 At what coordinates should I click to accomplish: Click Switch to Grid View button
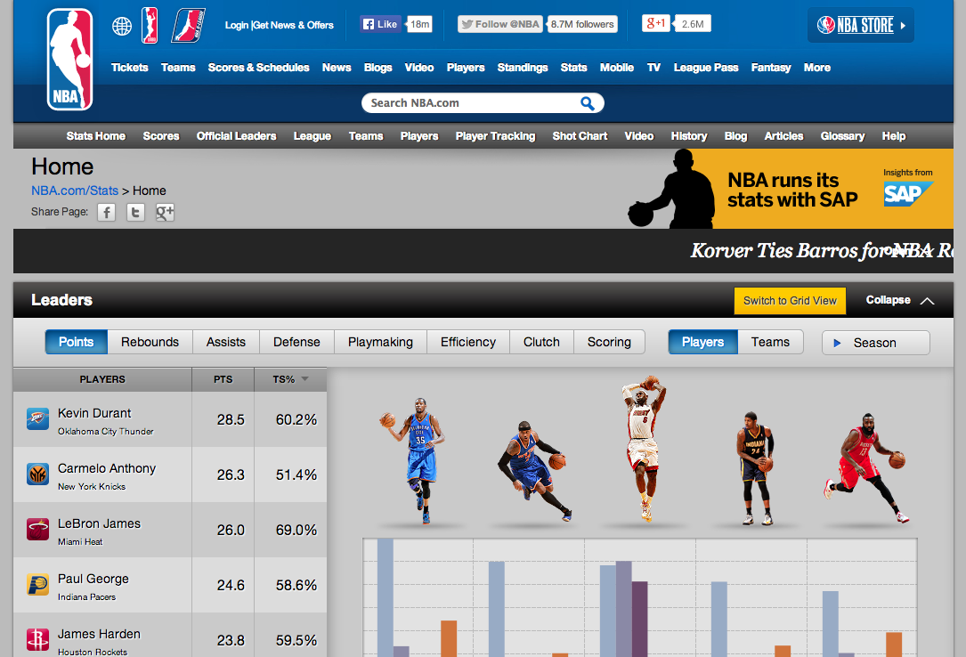click(790, 301)
